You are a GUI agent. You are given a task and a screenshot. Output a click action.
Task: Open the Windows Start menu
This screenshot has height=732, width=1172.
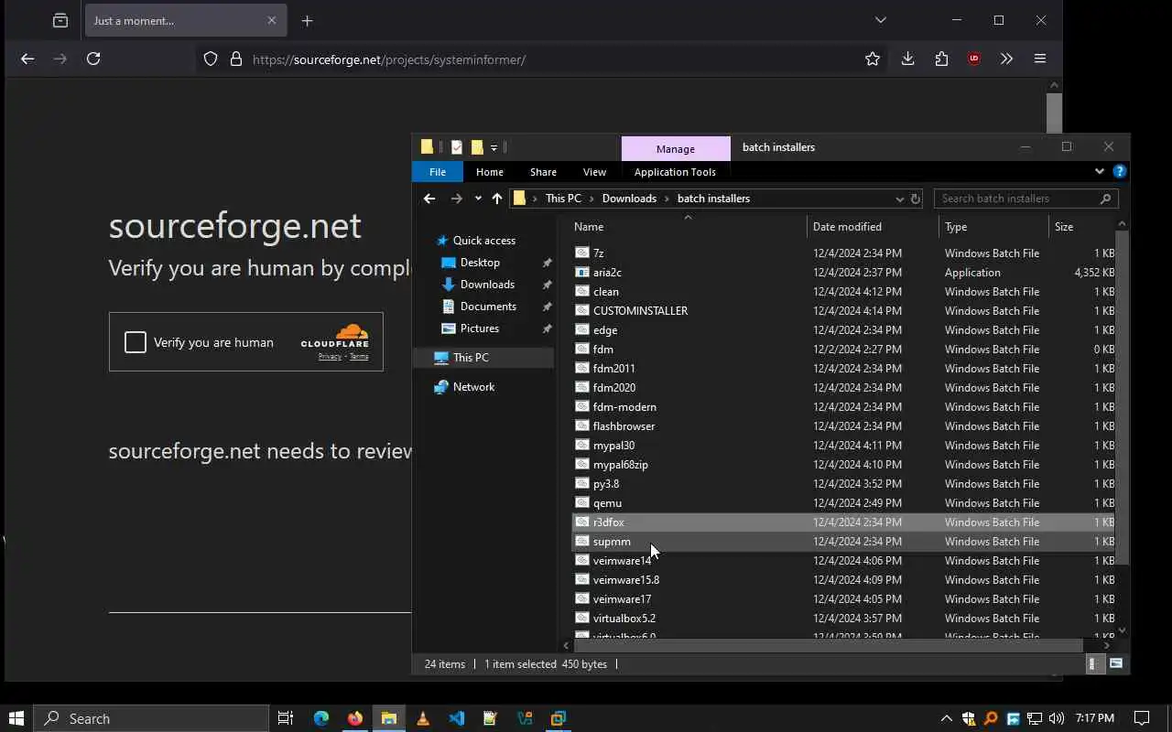tap(16, 718)
